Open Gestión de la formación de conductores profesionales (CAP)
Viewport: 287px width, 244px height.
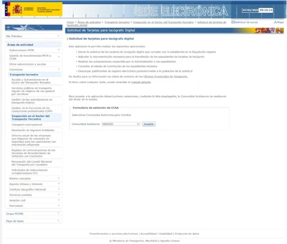(x=32, y=109)
